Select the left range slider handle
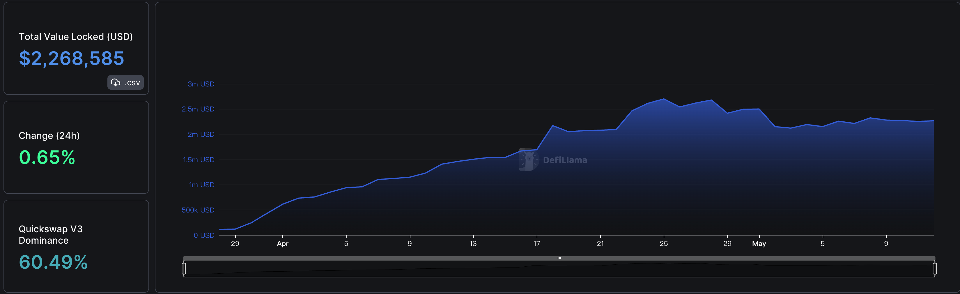The image size is (960, 294). pos(184,269)
